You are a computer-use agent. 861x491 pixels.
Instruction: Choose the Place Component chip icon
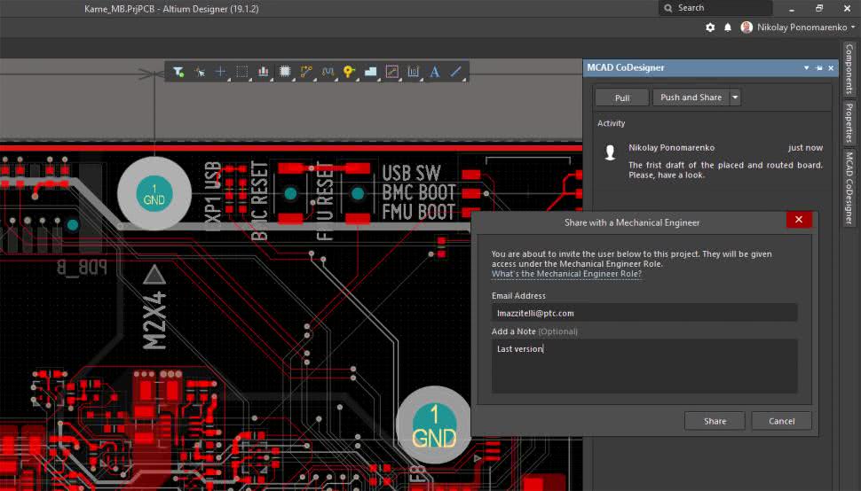(x=285, y=72)
